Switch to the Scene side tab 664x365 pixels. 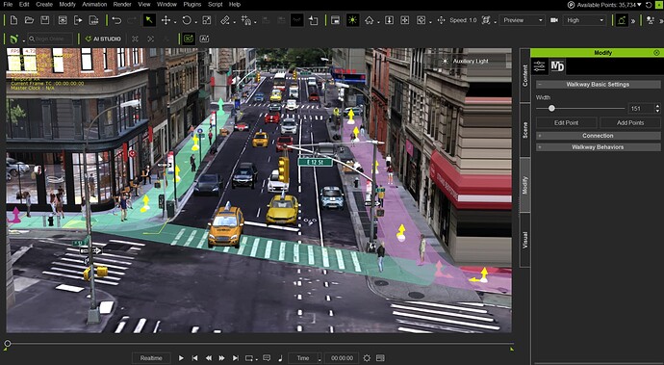coord(525,130)
